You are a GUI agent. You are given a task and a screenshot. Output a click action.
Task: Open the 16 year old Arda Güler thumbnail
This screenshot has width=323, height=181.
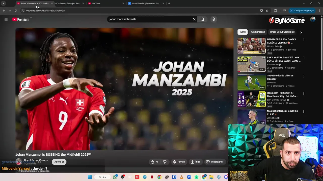[252, 82]
